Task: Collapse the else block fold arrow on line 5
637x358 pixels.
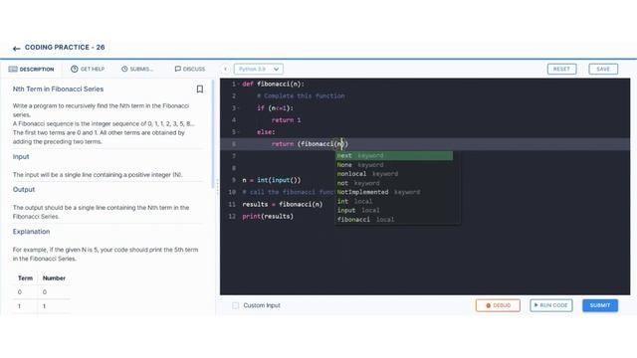Action: 239,132
